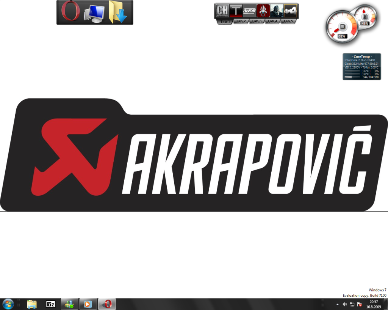Launch the red flame emblem shortcut
Image resolution: width=388 pixels, height=310 pixels.
263,11
